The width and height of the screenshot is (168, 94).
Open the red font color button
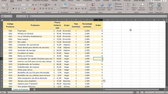[x=34, y=9]
